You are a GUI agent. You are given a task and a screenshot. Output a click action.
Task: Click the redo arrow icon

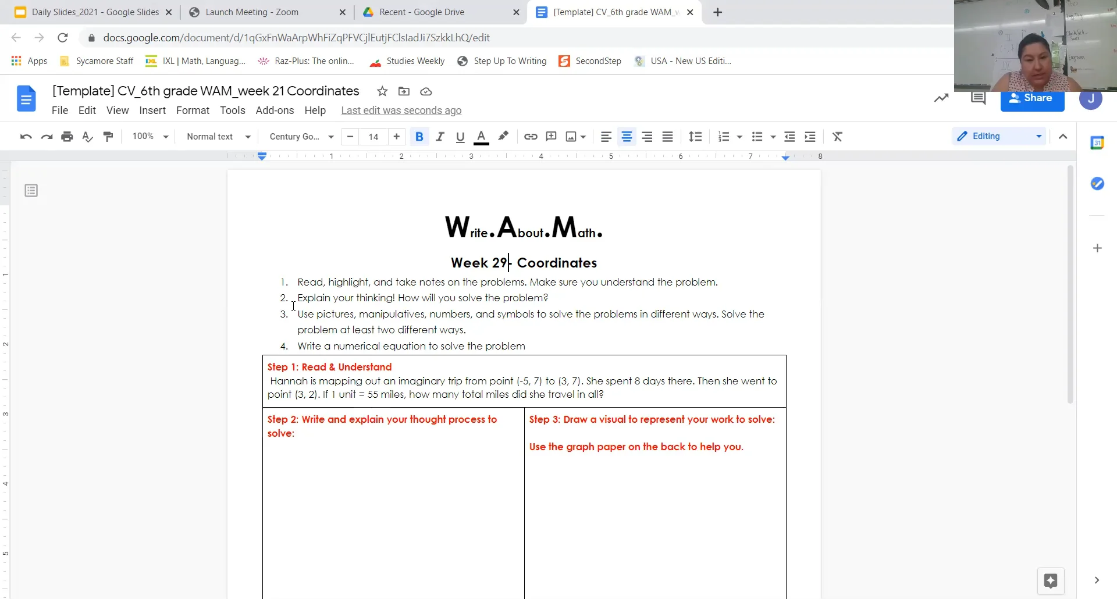point(47,137)
